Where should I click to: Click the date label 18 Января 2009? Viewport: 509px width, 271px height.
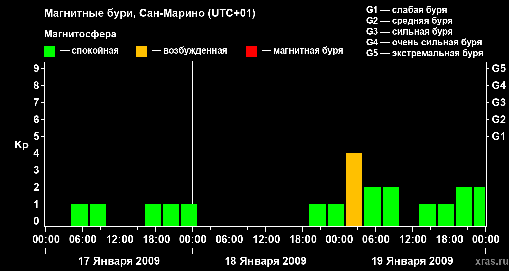point(266,261)
